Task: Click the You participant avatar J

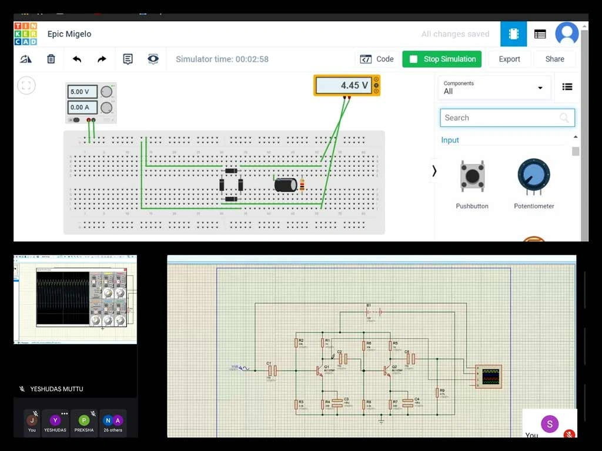Action: [x=32, y=420]
